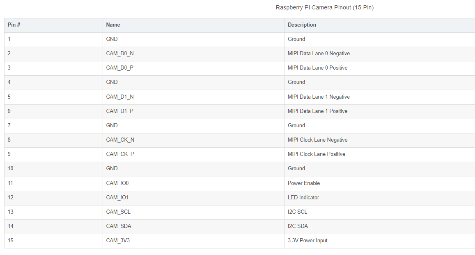This screenshot has height=255, width=475.
Task: Click the MIPI Clock Lane Negative description
Action: 317,140
